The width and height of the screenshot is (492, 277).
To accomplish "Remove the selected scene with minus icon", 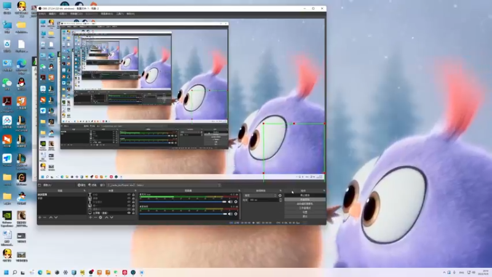I will [45, 217].
